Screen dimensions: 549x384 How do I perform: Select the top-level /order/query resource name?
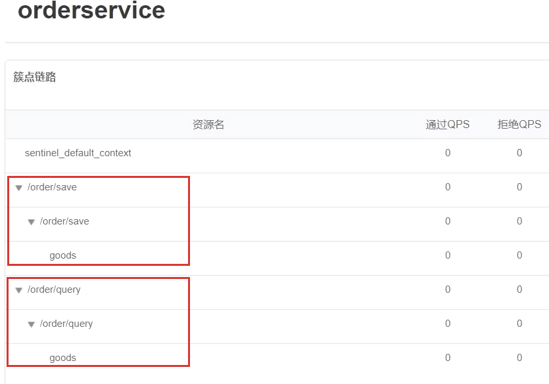54,289
